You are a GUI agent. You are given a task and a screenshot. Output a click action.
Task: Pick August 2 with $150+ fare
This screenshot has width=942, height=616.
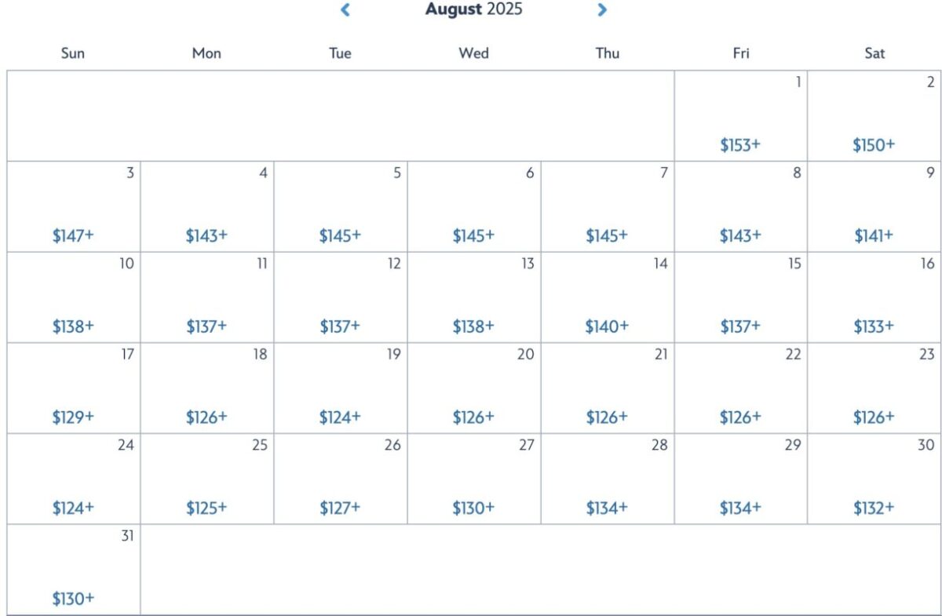[x=874, y=116]
